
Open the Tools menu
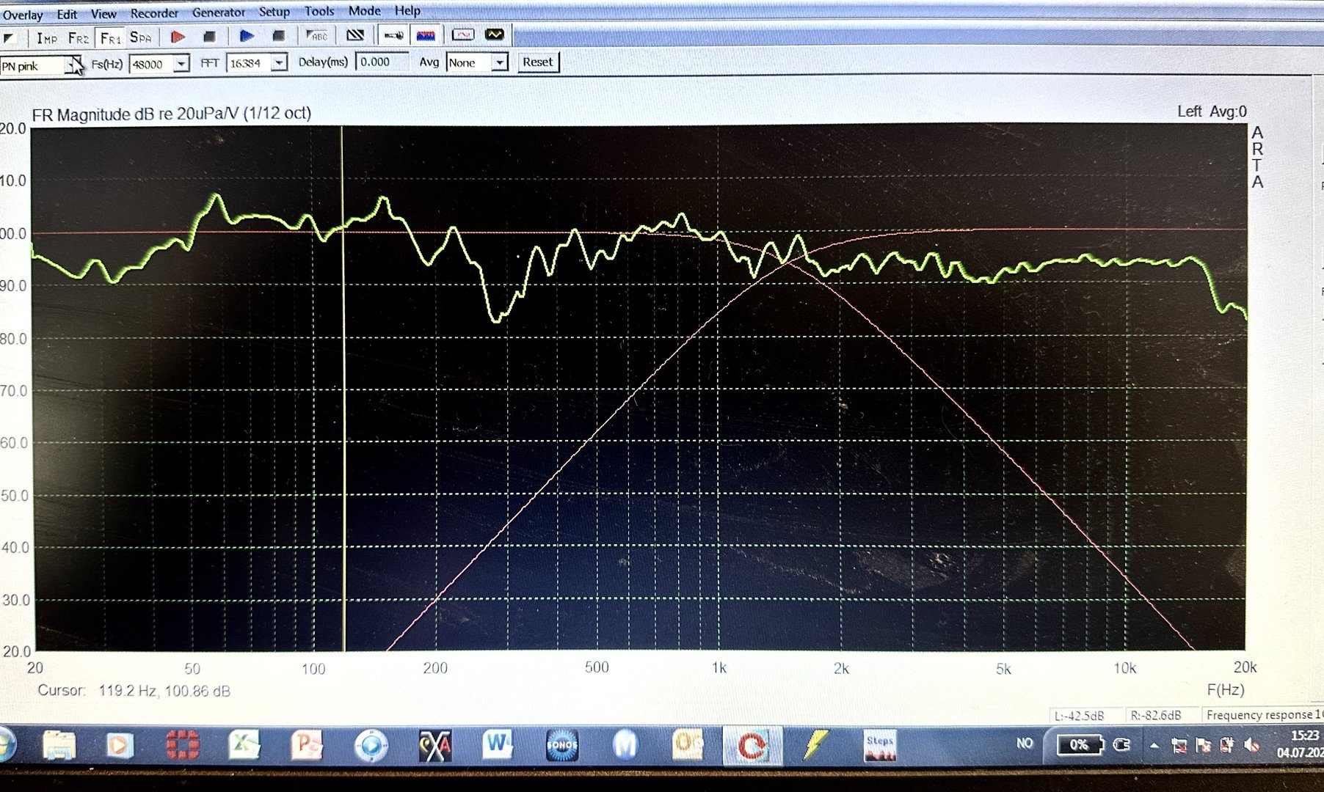[319, 11]
